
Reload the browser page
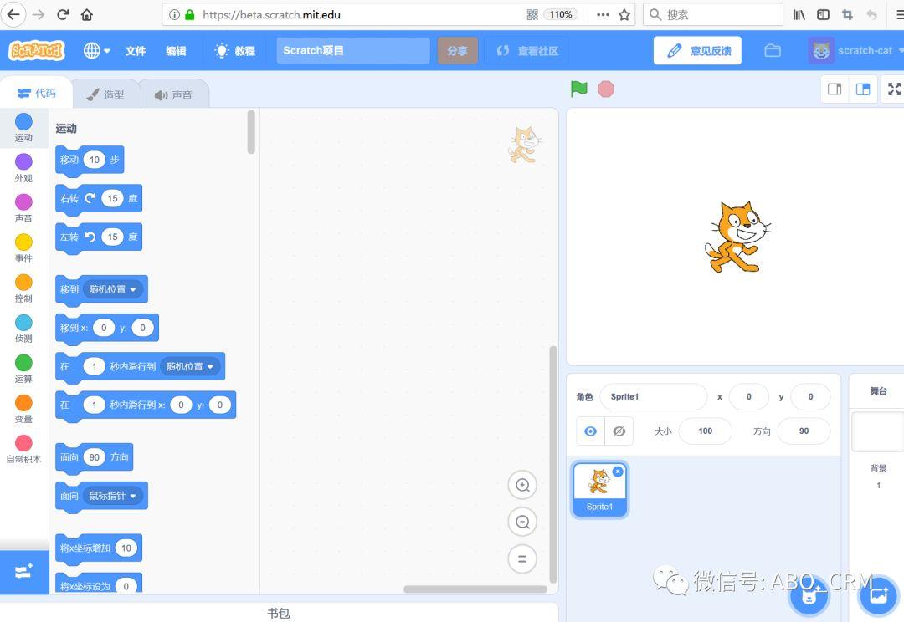[x=63, y=14]
